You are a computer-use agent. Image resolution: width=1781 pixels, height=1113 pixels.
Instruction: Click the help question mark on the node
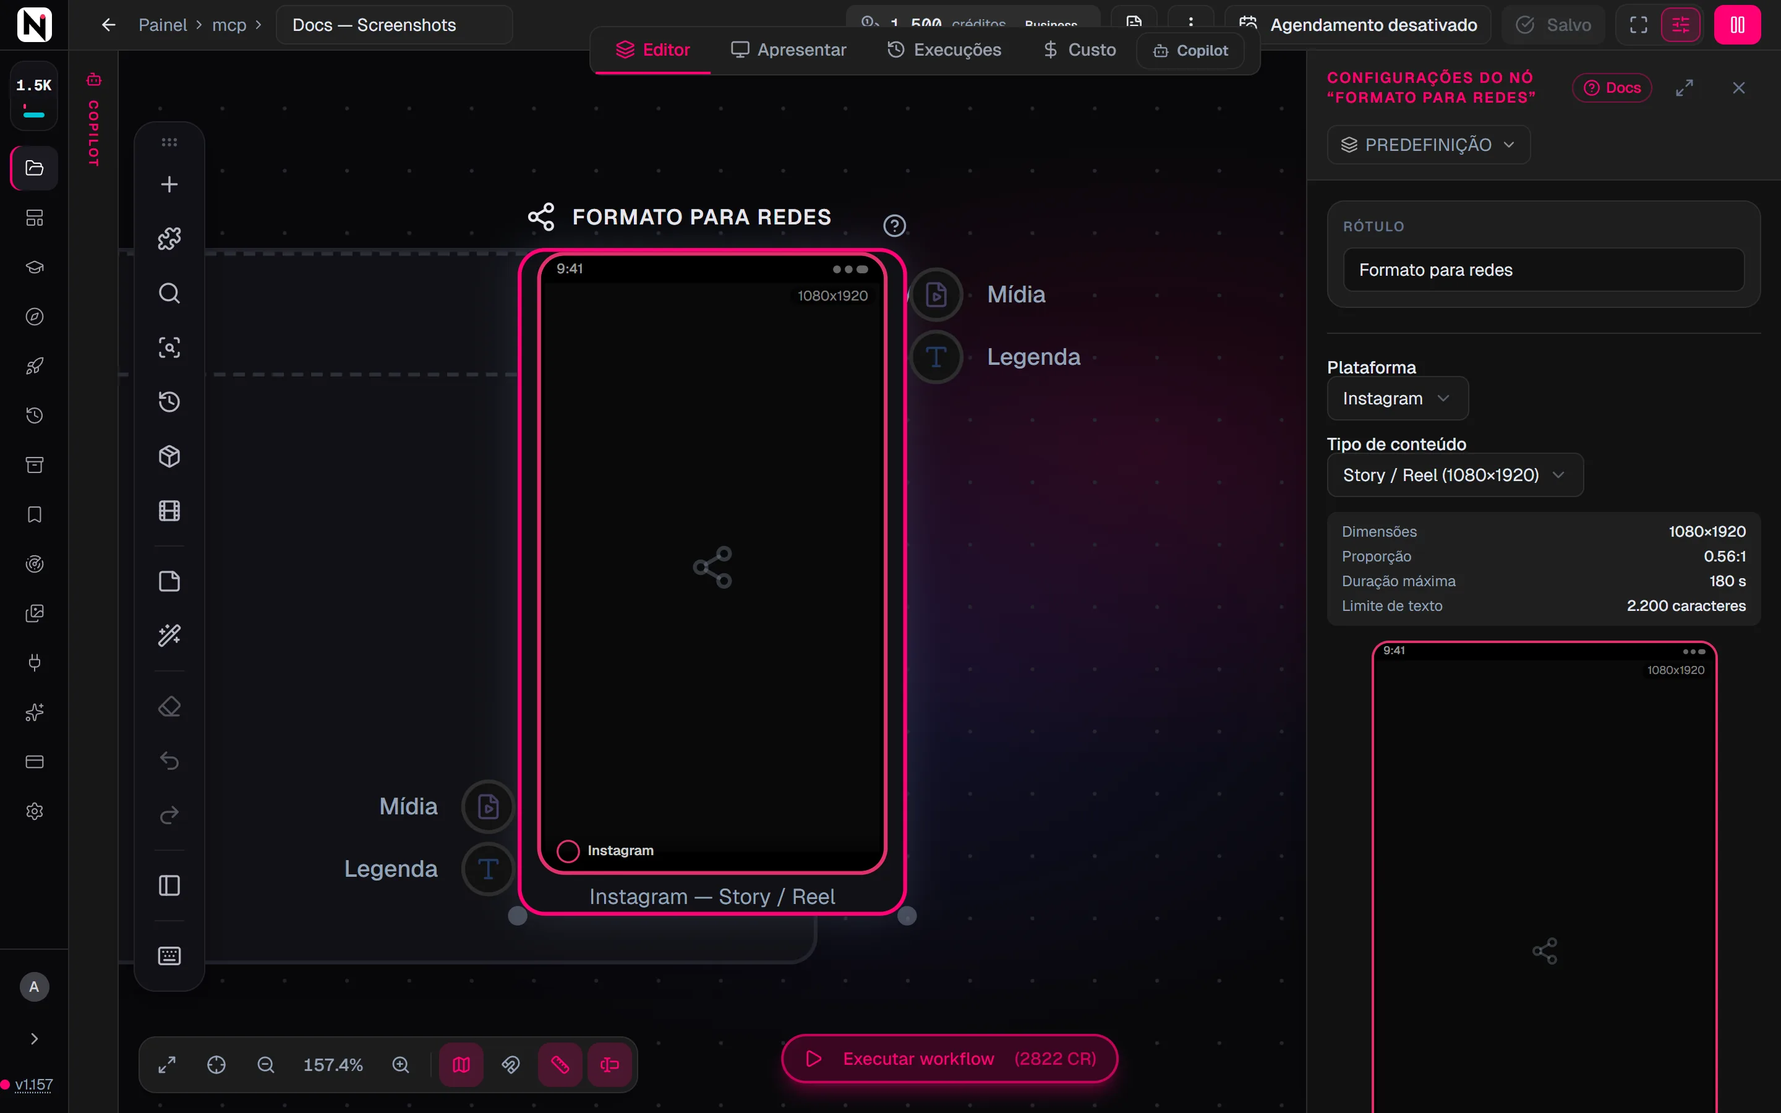894,225
